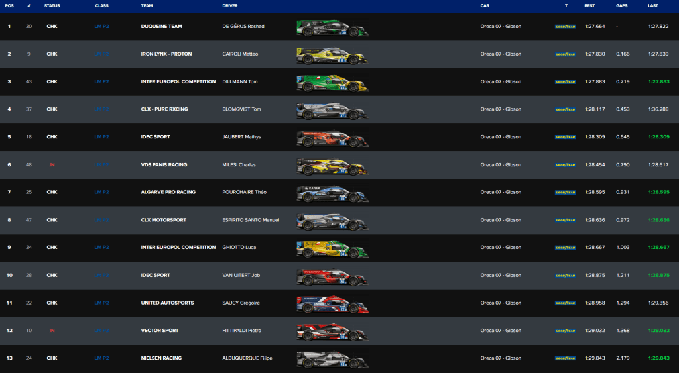679x373 pixels.
Task: Click Nielsen Racing #24 car image
Action: [x=332, y=360]
